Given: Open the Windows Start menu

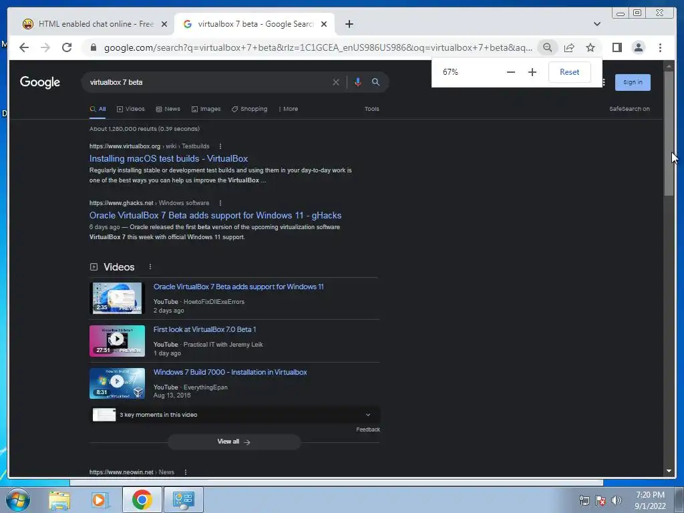Looking at the screenshot, I should click(x=18, y=500).
